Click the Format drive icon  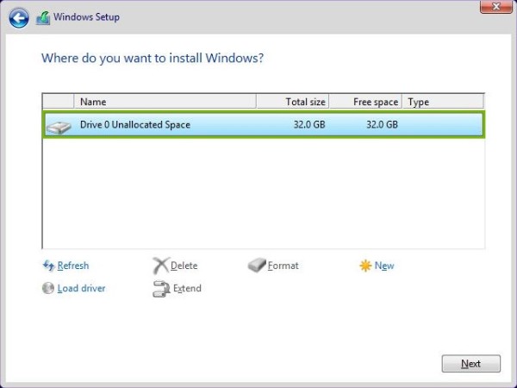click(257, 266)
